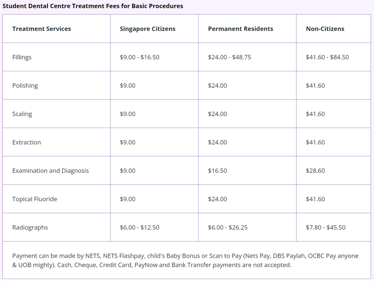This screenshot has width=374, height=281.
Task: Click the payment methods note text
Action: tap(185, 260)
